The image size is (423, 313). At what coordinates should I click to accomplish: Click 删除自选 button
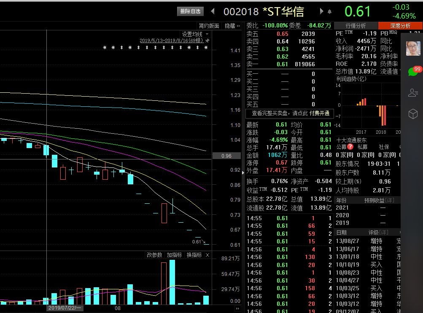[x=191, y=11]
